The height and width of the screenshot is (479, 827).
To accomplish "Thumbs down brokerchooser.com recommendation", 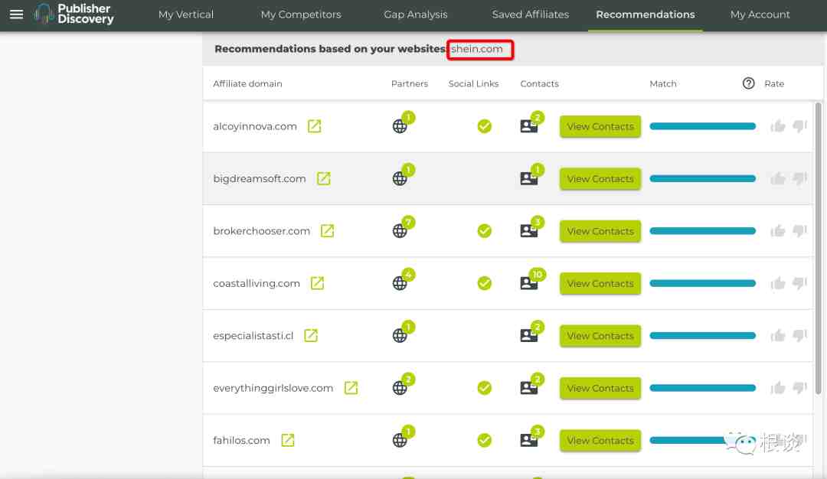I will point(799,230).
